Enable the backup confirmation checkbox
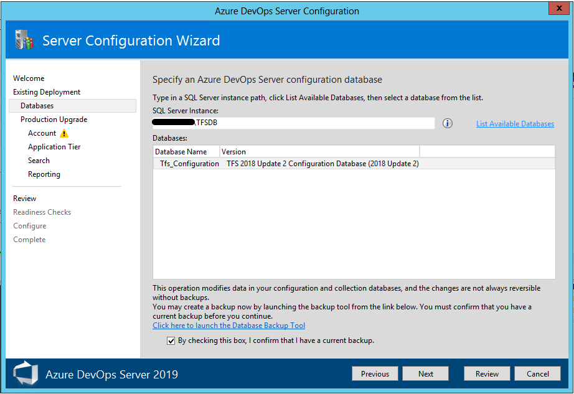Image resolution: width=574 pixels, height=394 pixels. [171, 340]
